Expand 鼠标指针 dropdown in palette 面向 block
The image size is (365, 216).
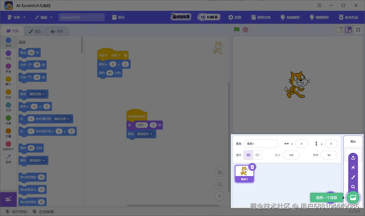coord(37,160)
